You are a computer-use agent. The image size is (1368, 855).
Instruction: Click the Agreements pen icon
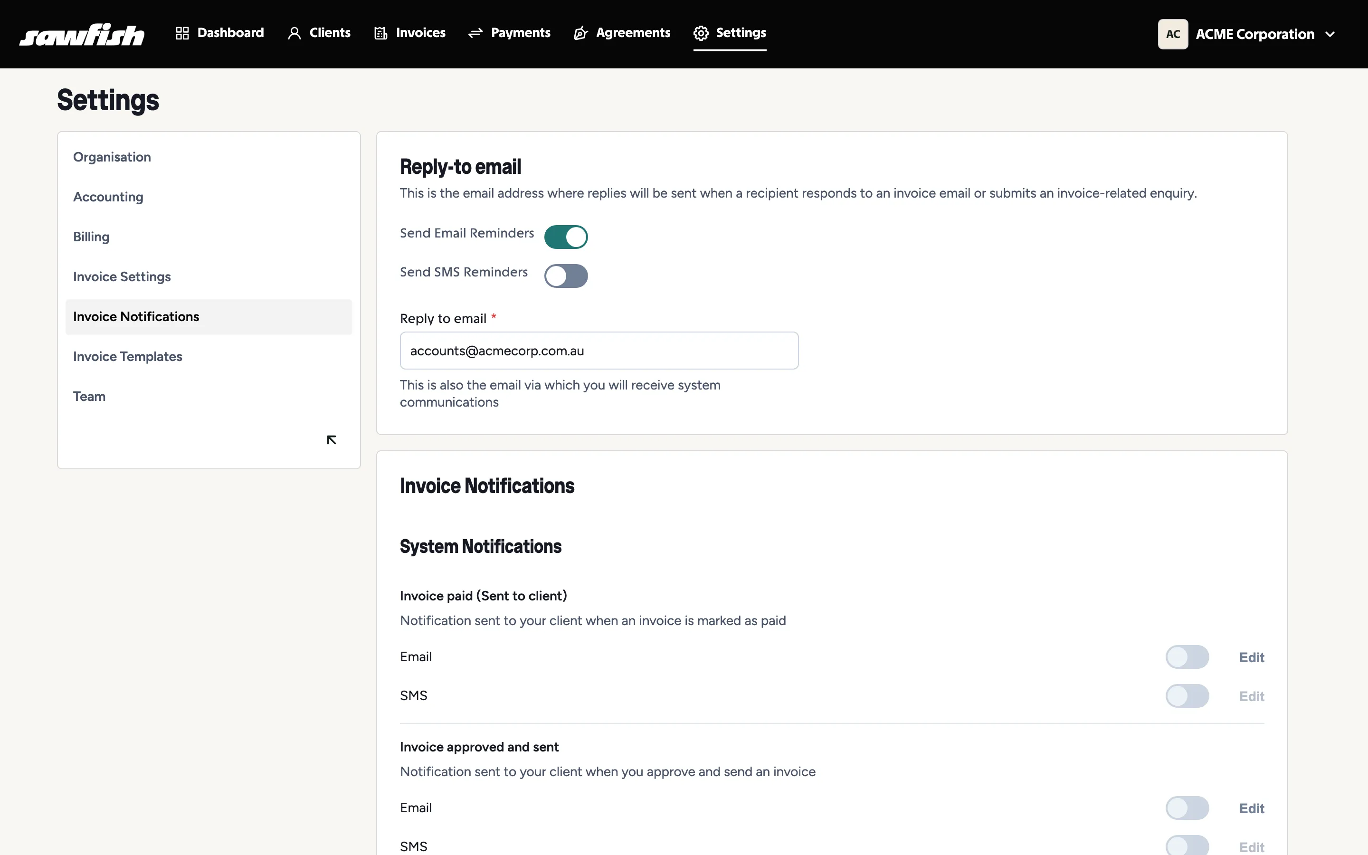point(580,33)
